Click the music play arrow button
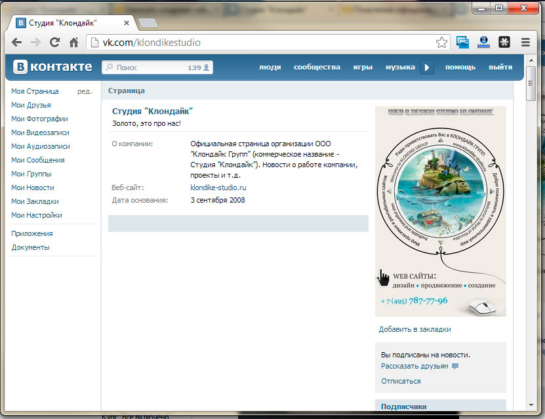This screenshot has width=545, height=419. click(x=427, y=68)
